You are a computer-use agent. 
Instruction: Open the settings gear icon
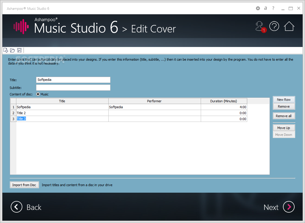[258, 8]
